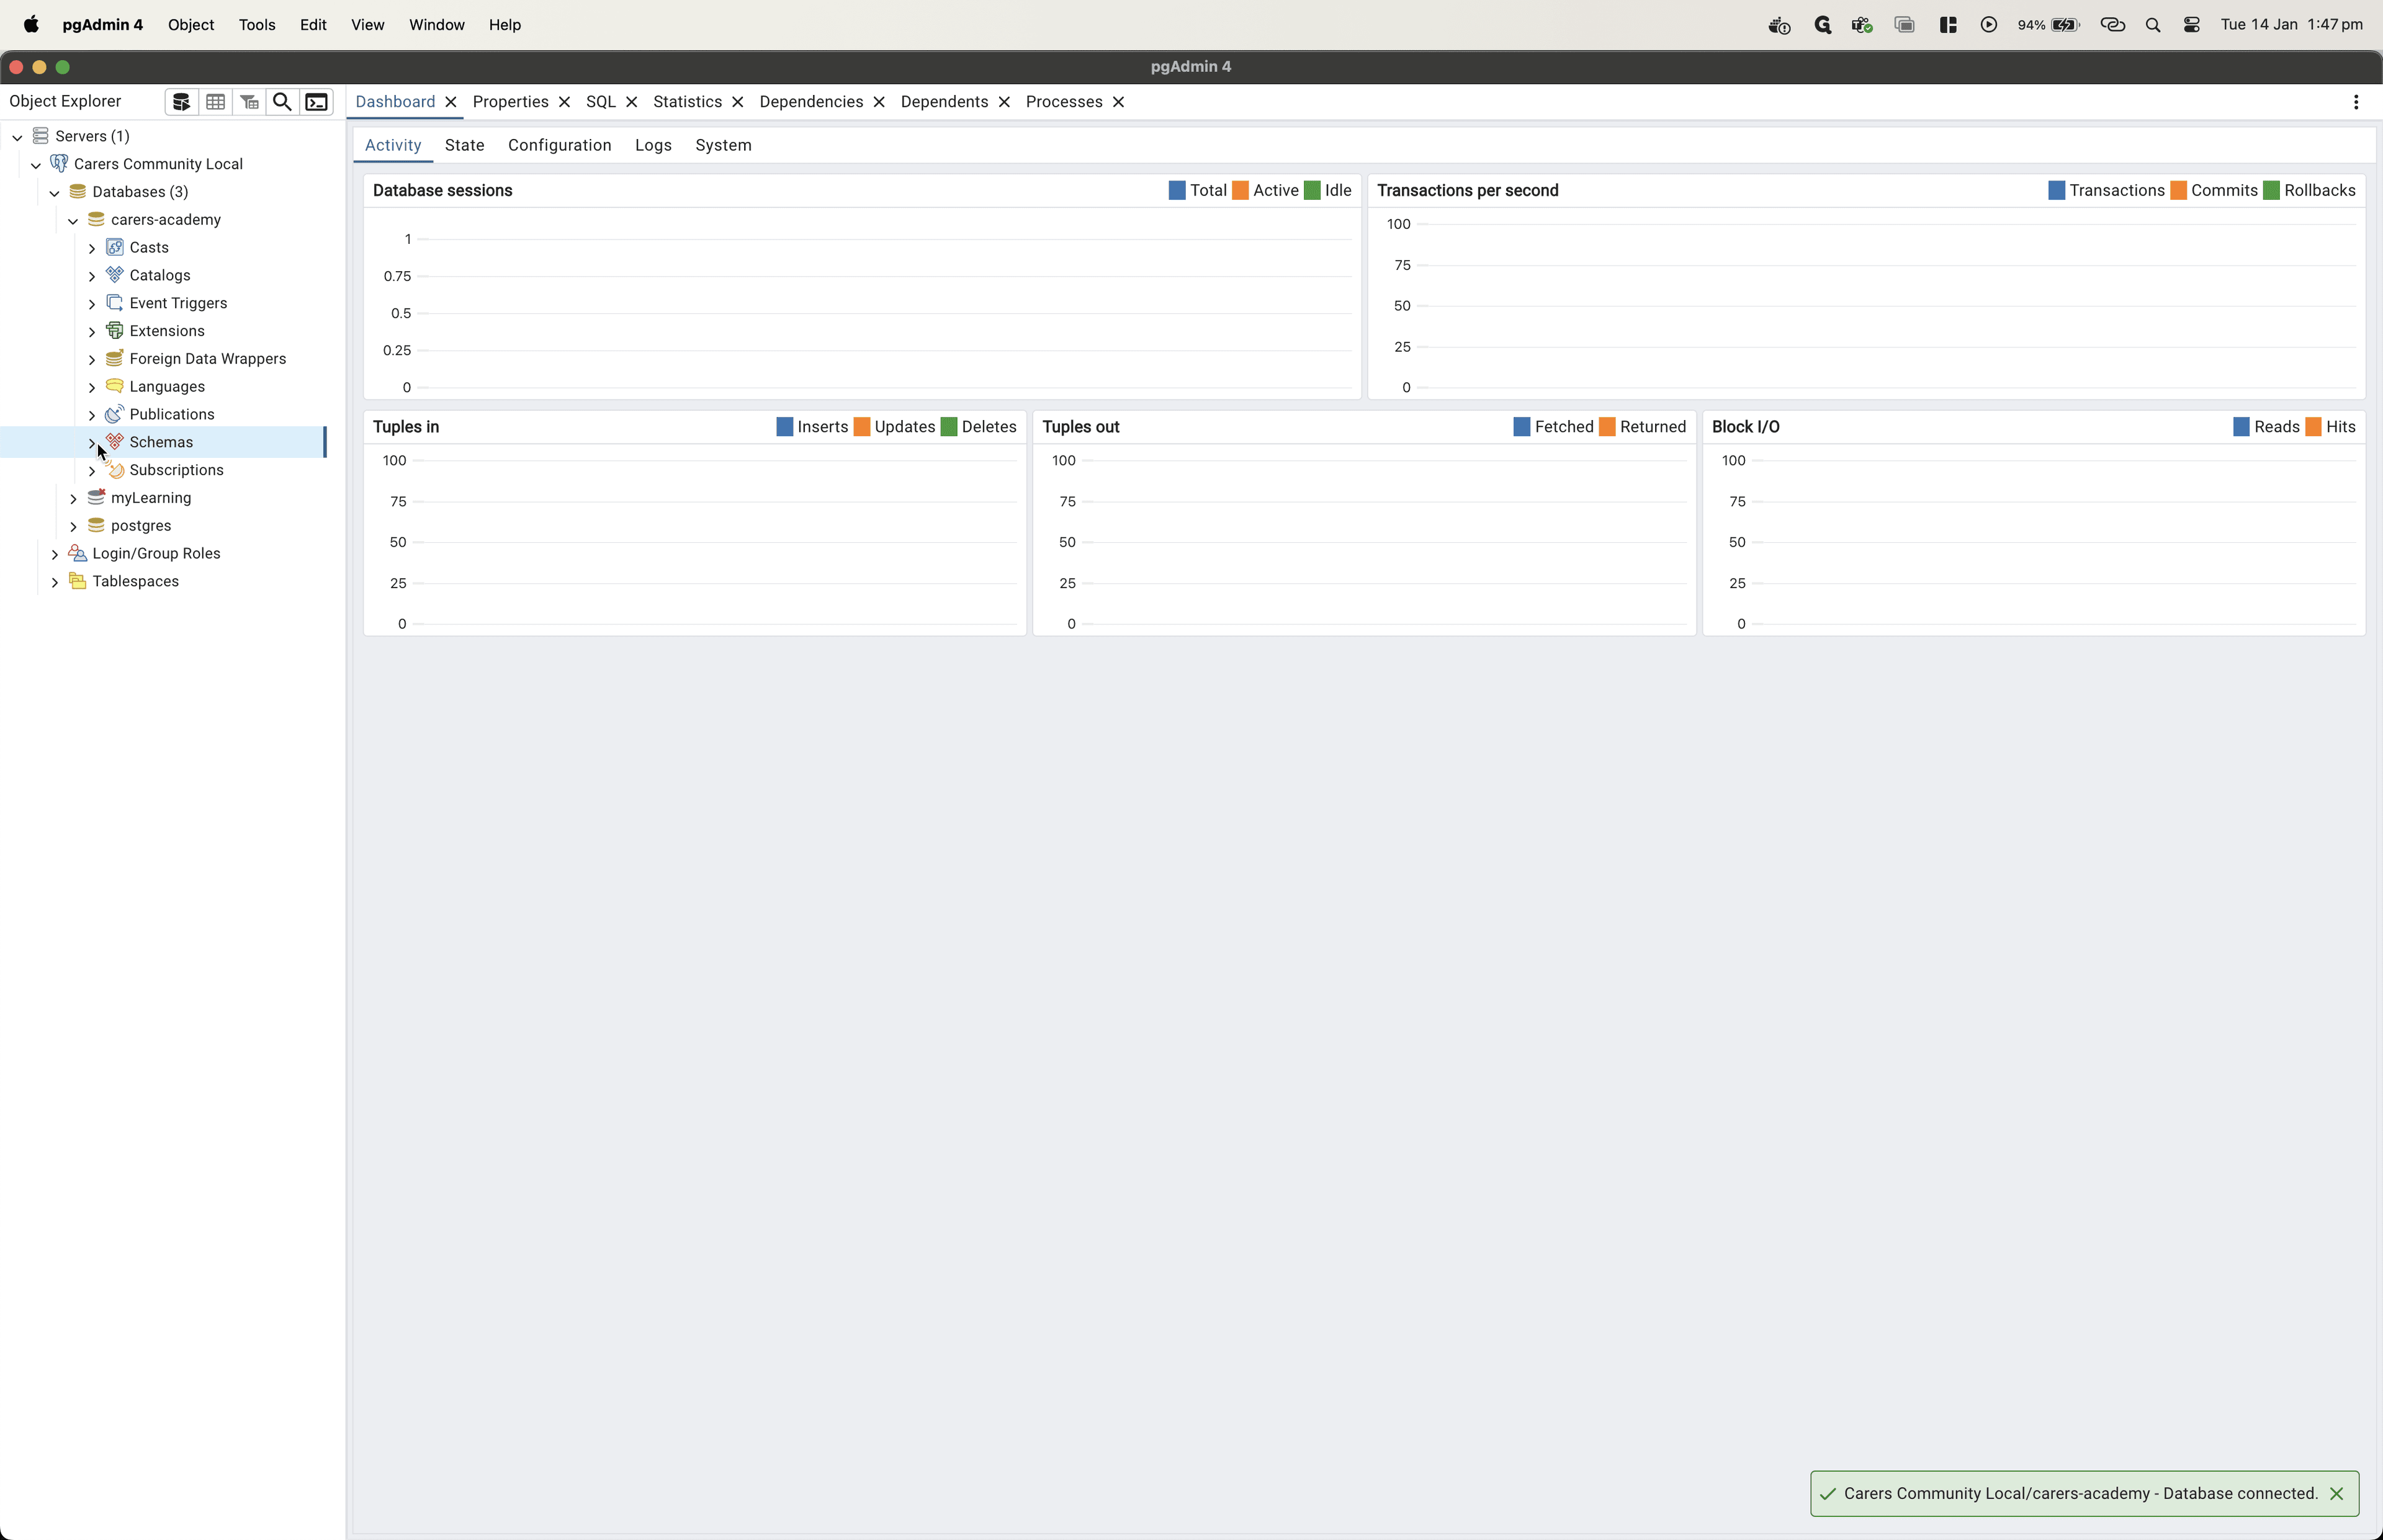Open the Query Tool from Object Explorer toolbar

[x=181, y=102]
